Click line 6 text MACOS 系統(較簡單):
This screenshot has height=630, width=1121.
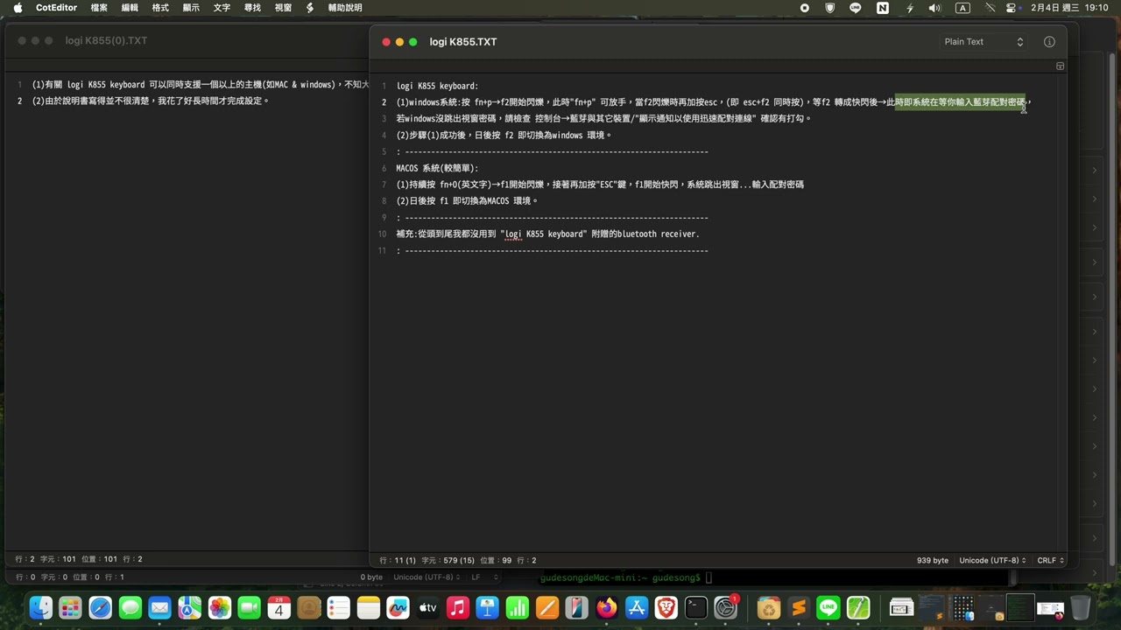pyautogui.click(x=437, y=168)
